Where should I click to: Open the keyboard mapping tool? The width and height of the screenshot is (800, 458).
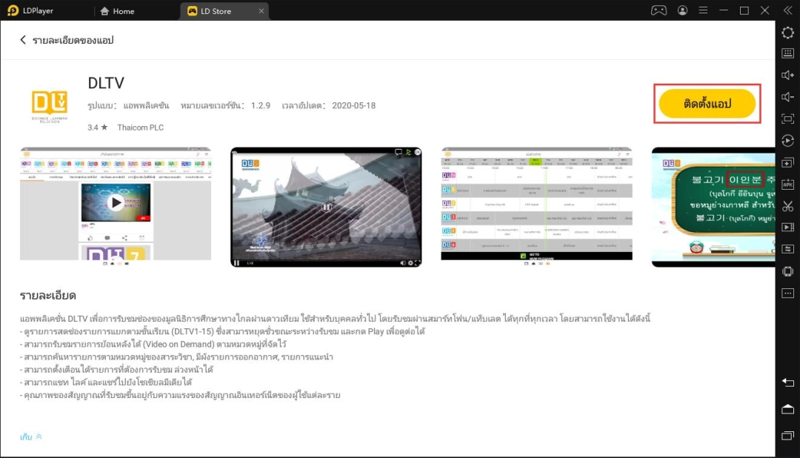click(x=787, y=53)
